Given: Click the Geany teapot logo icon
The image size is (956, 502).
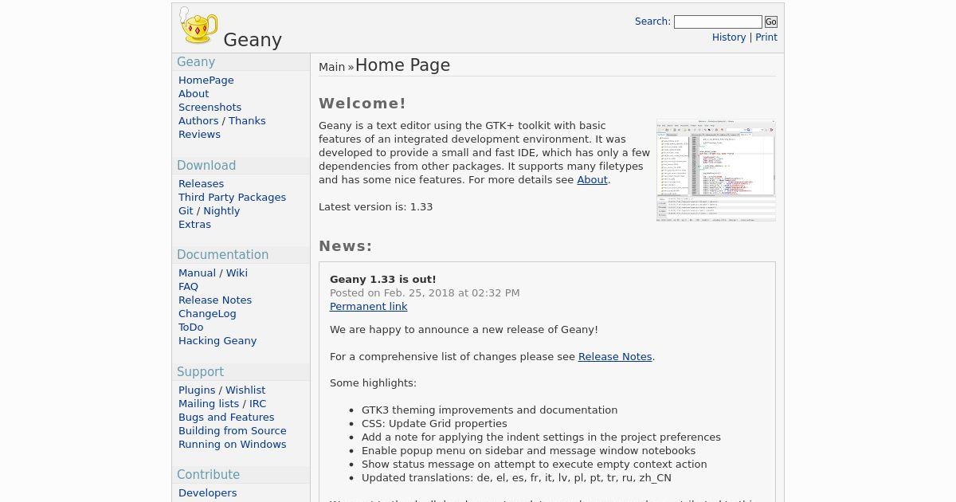Looking at the screenshot, I should 198,25.
